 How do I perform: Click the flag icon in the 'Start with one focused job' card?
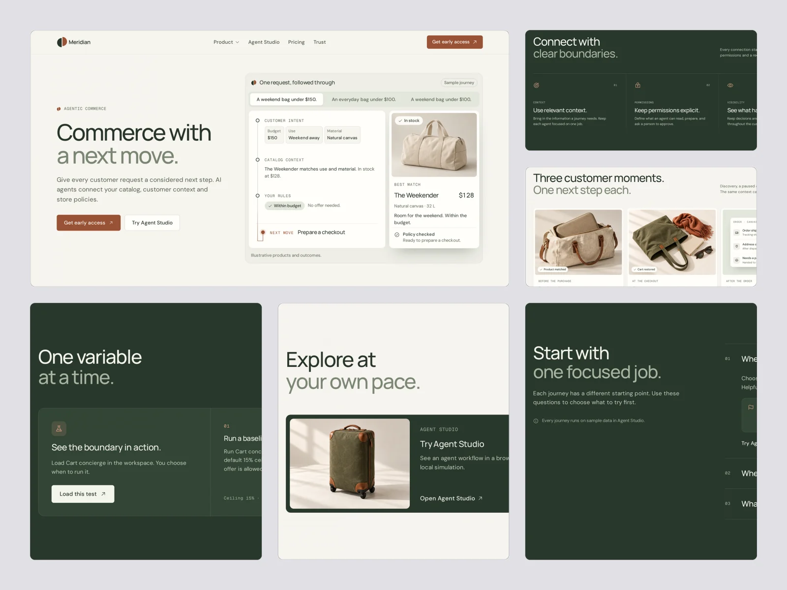[x=751, y=407]
